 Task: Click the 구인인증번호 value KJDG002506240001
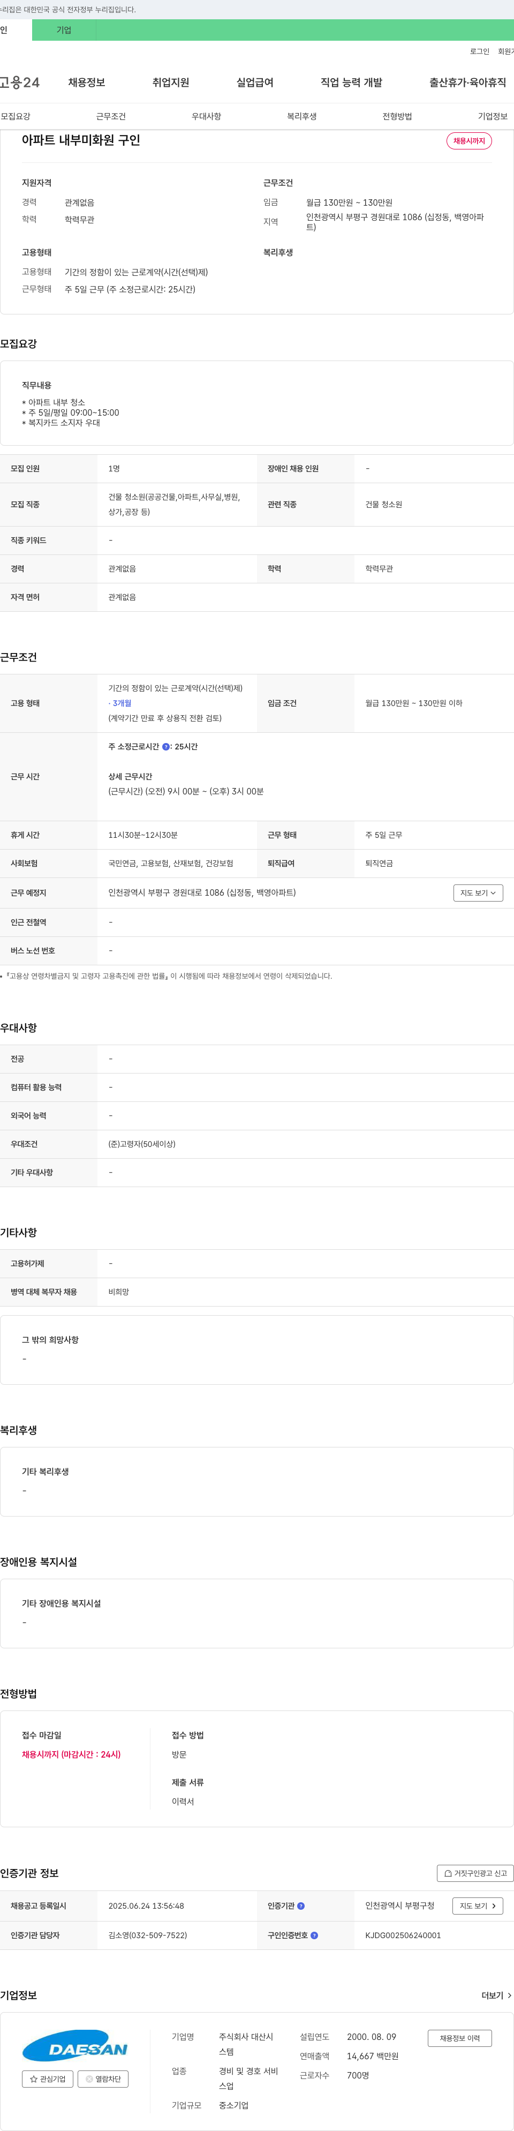[x=403, y=1936]
